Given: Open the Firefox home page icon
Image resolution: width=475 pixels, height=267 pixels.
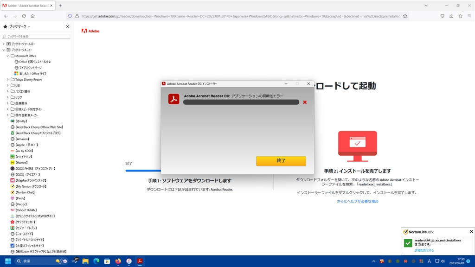Looking at the screenshot, I should tap(33, 16).
